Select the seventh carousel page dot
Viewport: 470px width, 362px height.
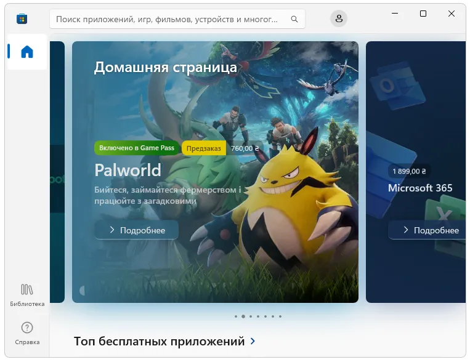[x=280, y=316]
